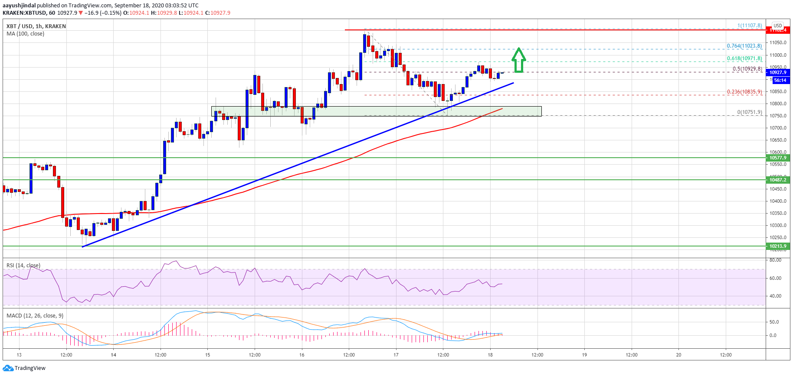Image resolution: width=793 pixels, height=376 pixels.
Task: Select the 0.618 Fibonacci level label
Action: pyautogui.click(x=744, y=58)
